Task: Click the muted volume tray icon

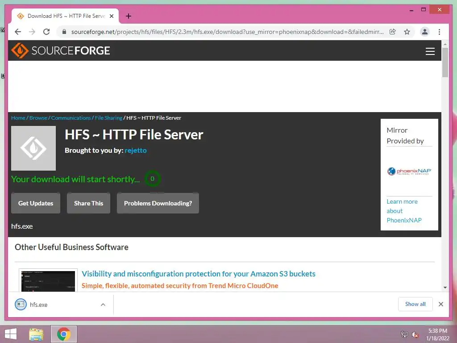Action: pos(415,335)
